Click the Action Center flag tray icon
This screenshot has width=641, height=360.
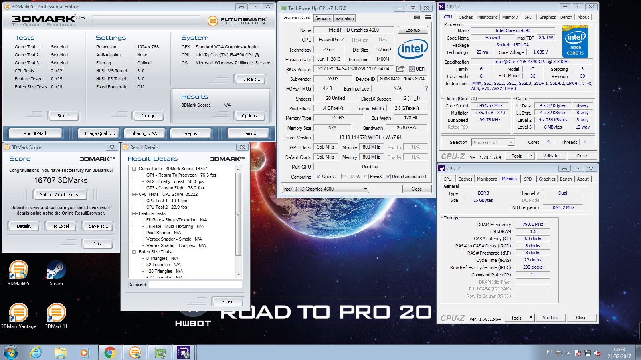[578, 353]
